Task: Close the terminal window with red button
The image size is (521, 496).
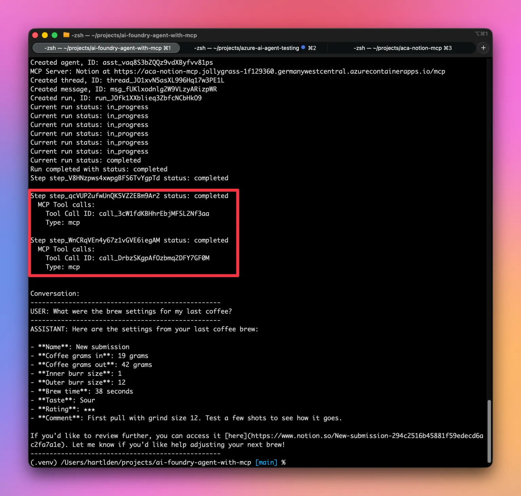Action: point(35,35)
